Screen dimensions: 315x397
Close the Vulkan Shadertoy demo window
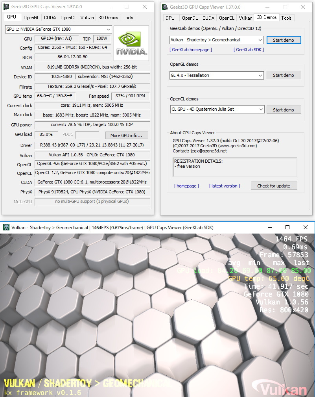[x=306, y=227]
